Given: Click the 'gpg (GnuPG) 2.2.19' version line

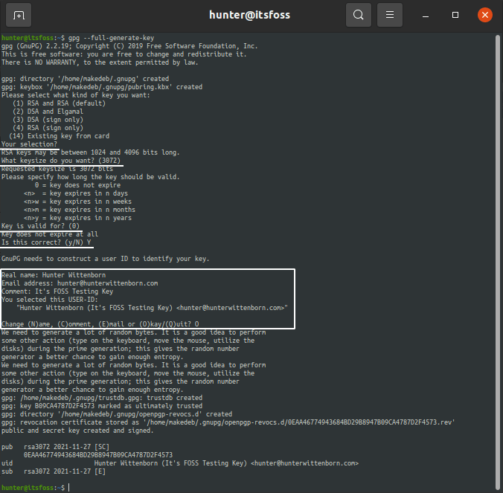Looking at the screenshot, I should (129, 46).
